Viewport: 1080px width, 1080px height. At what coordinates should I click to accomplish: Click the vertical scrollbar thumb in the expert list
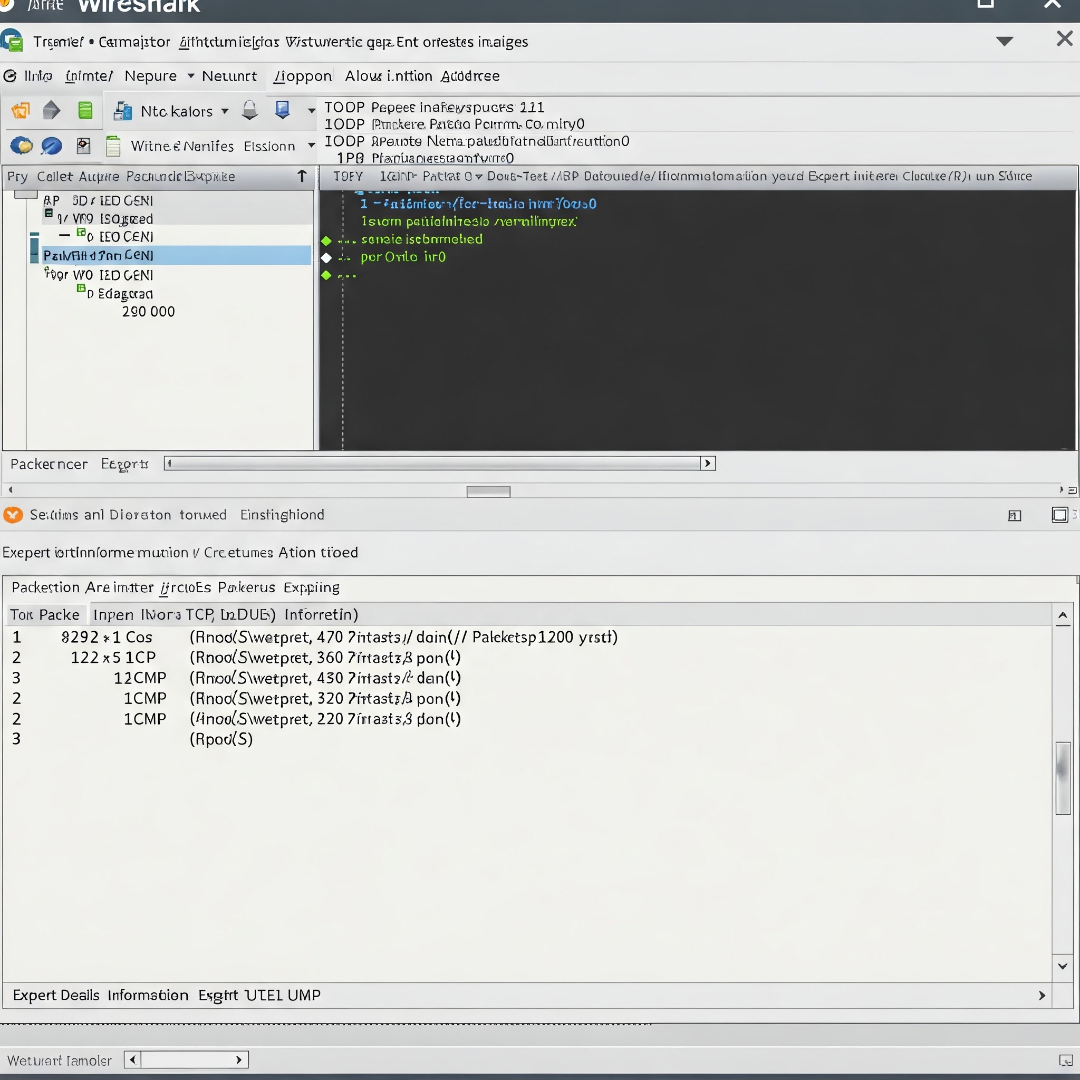click(1063, 778)
